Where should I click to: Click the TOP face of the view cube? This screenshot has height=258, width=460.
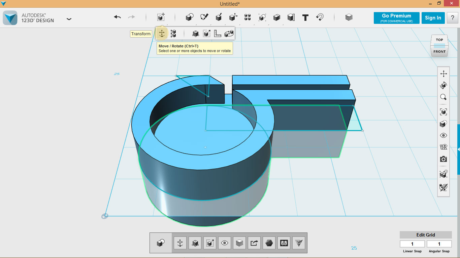coord(439,40)
